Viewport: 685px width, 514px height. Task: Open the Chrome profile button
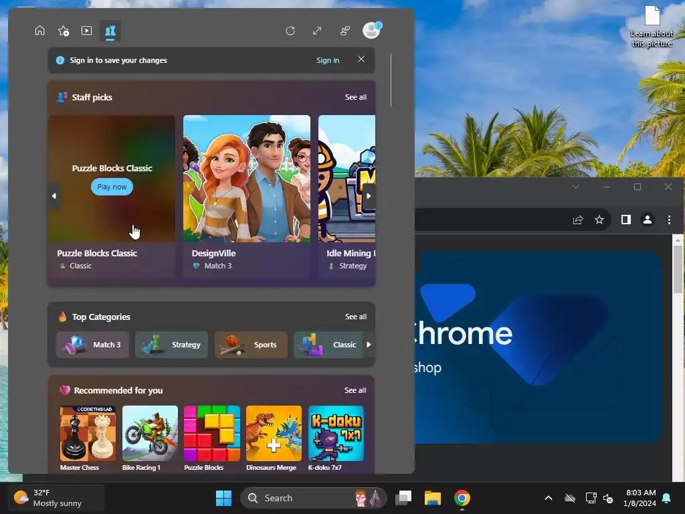[x=648, y=220]
